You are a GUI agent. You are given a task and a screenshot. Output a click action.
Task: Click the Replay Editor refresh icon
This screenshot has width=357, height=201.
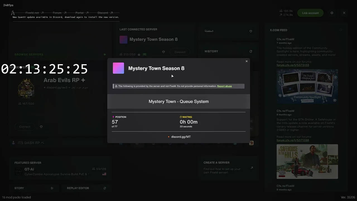pyautogui.click(x=105, y=188)
